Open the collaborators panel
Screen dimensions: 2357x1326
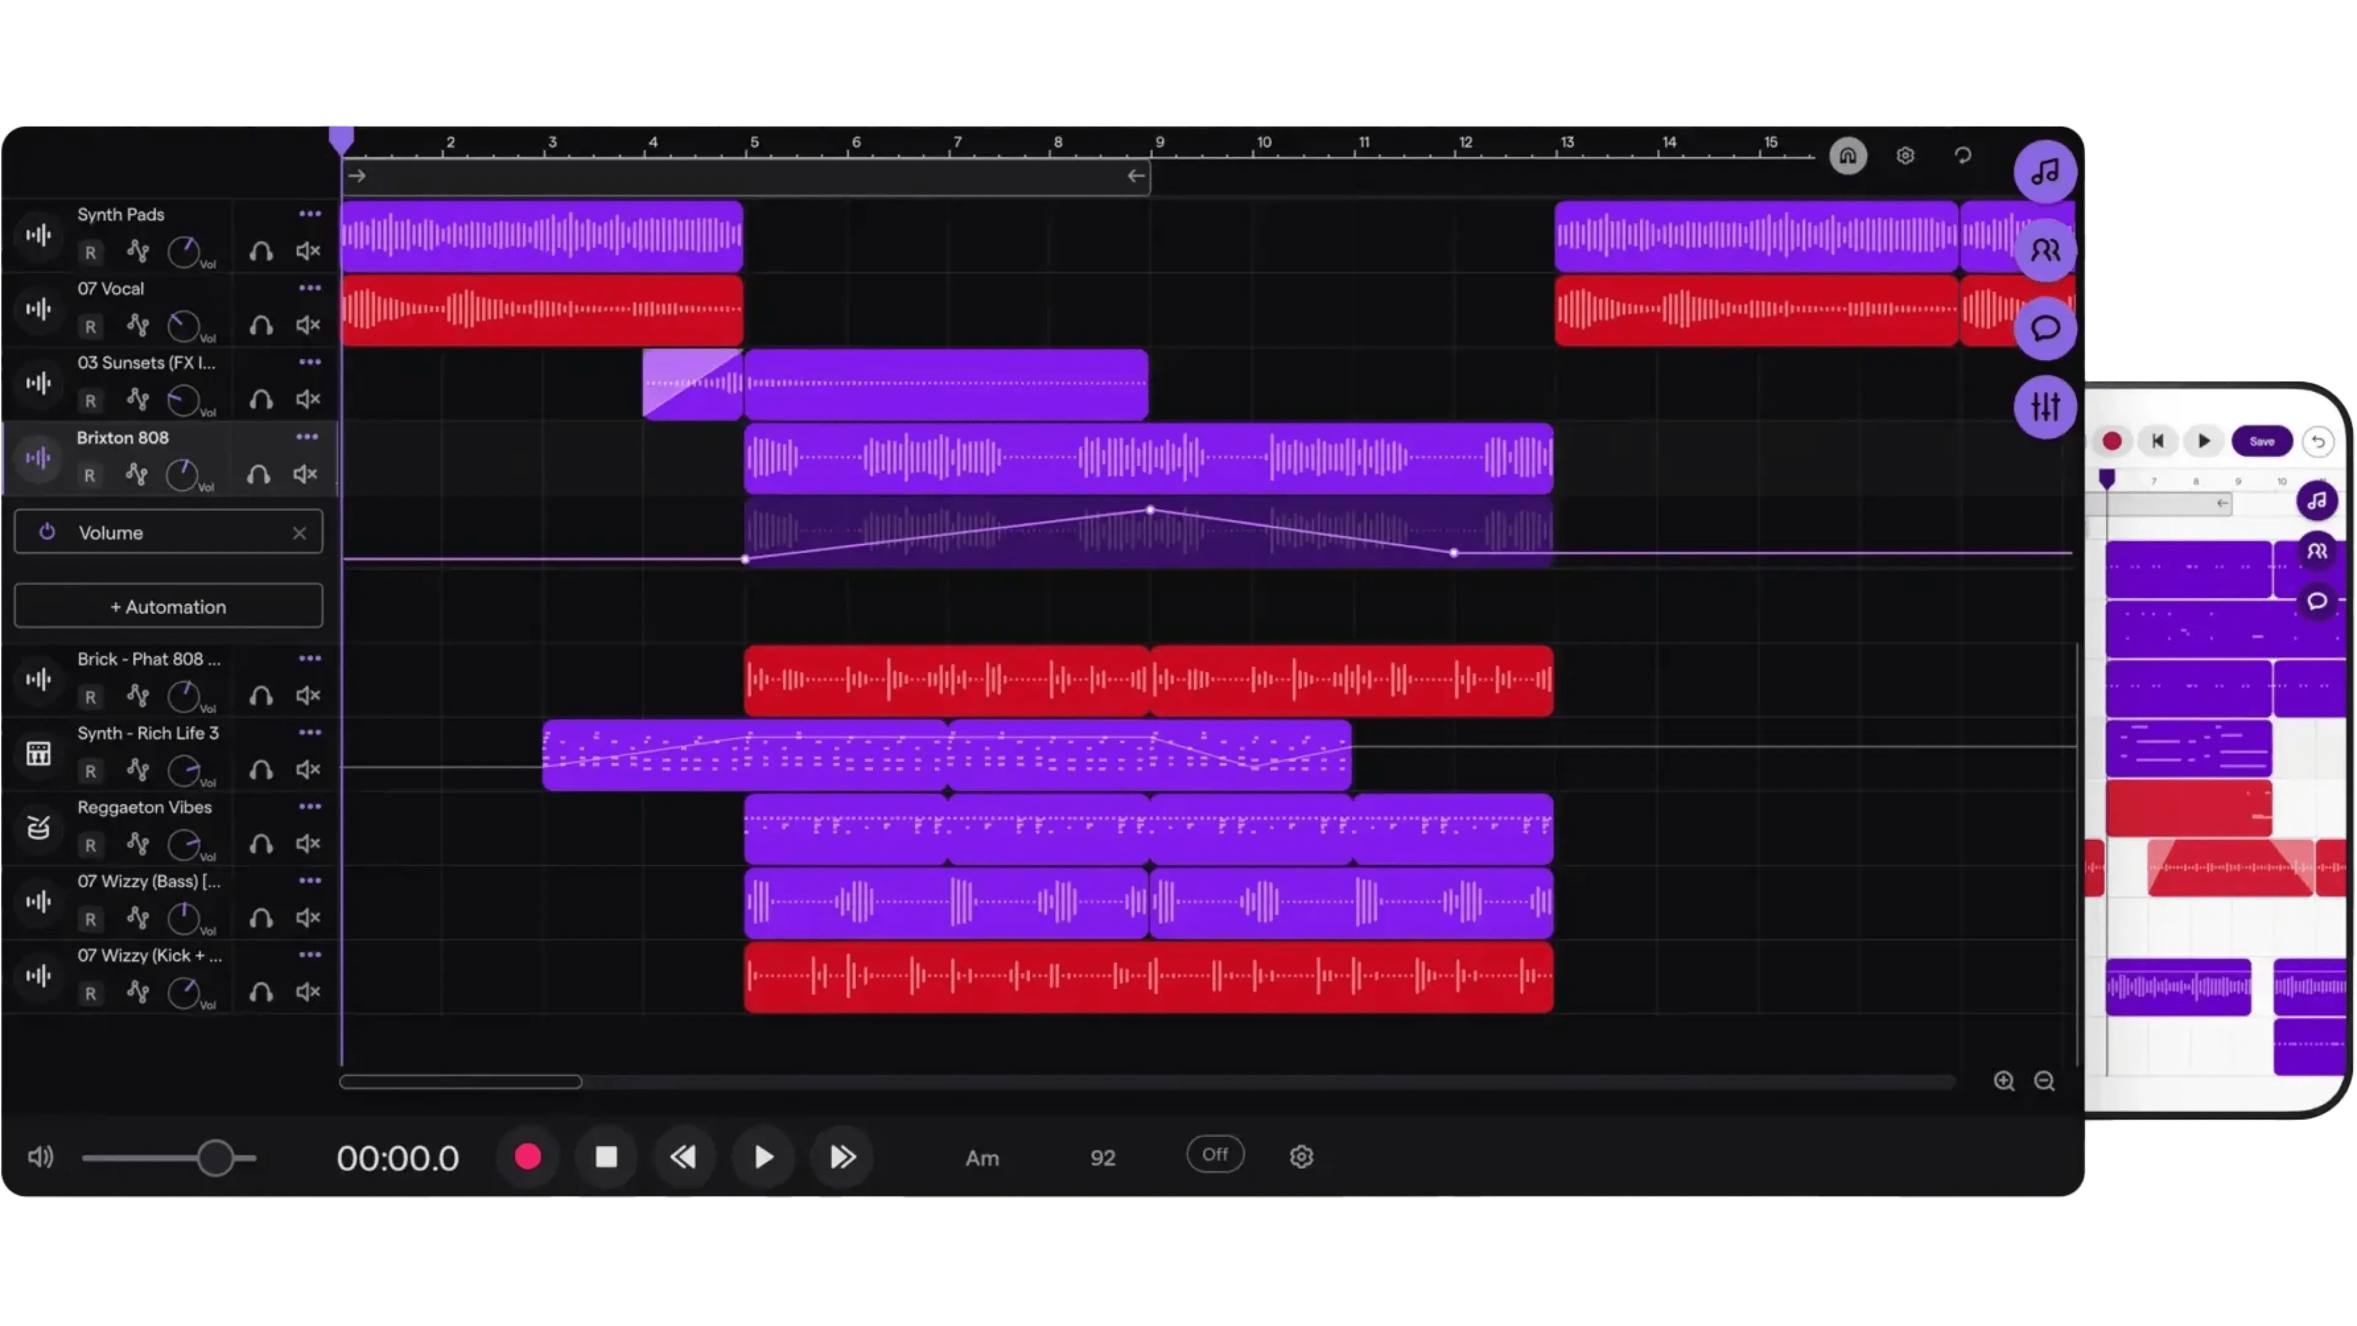click(x=2046, y=249)
